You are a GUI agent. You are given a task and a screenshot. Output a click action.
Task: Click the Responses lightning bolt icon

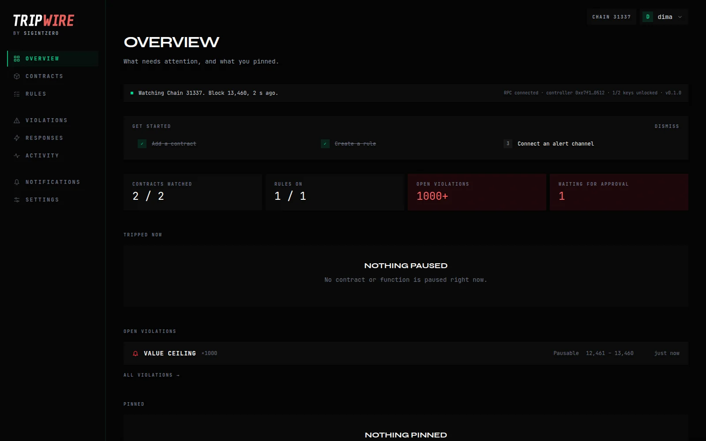(17, 138)
